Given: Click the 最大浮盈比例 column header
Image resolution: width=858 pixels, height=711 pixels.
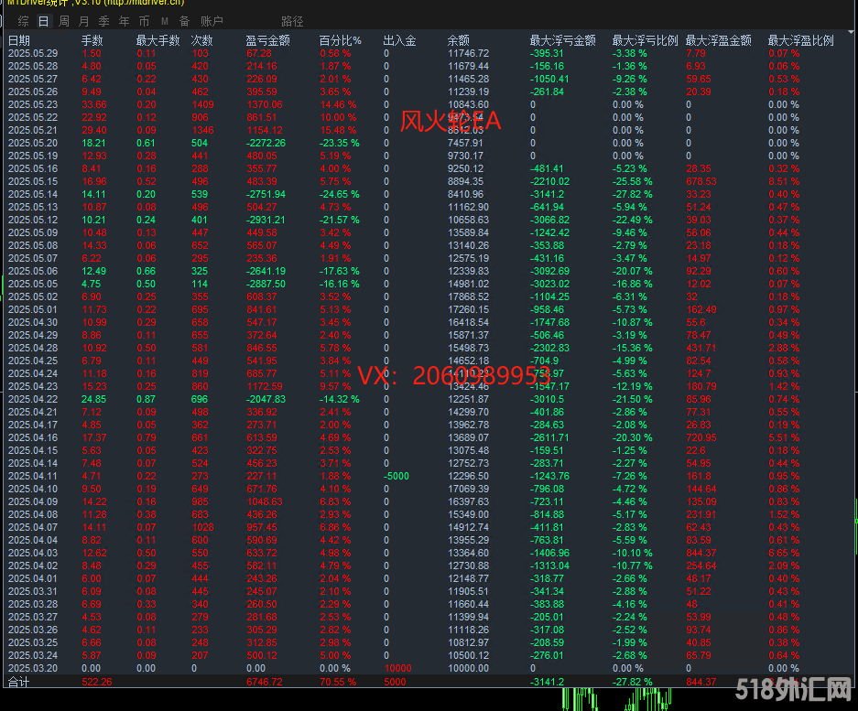Looking at the screenshot, I should 800,40.
